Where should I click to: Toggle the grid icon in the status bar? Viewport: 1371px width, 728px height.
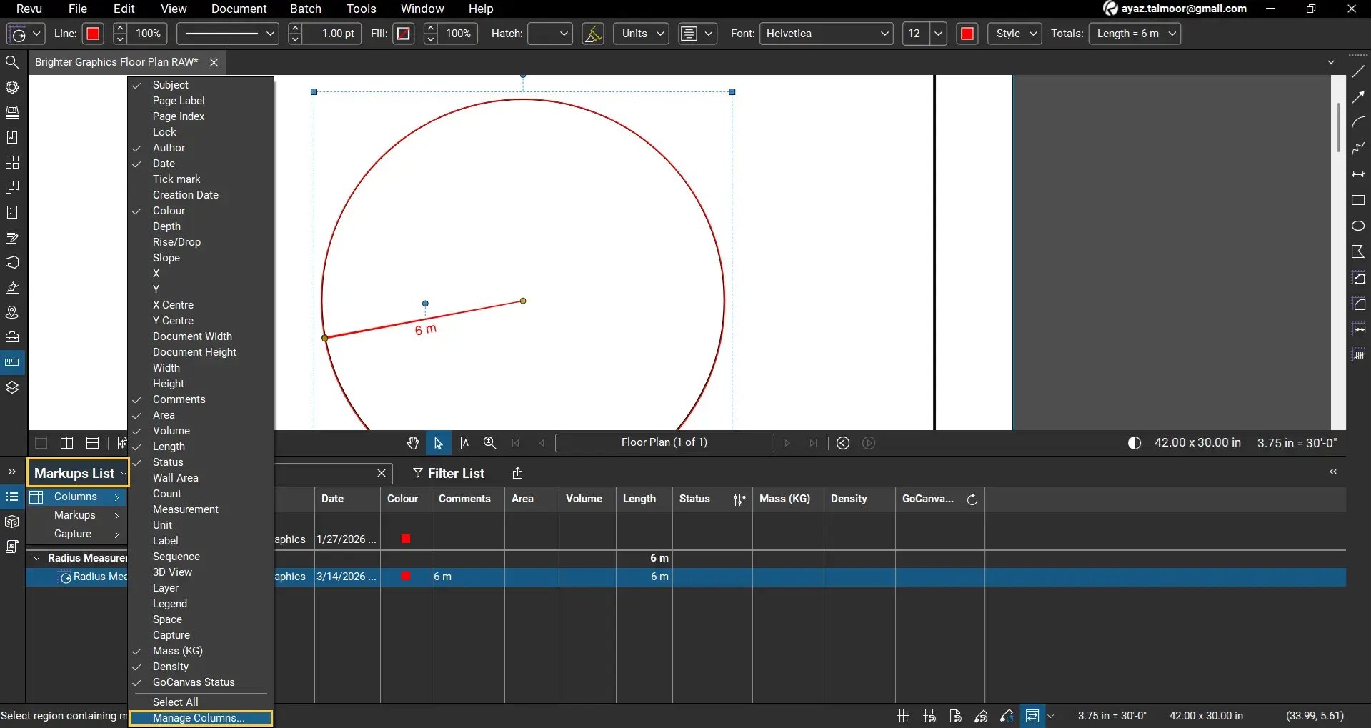tap(902, 716)
